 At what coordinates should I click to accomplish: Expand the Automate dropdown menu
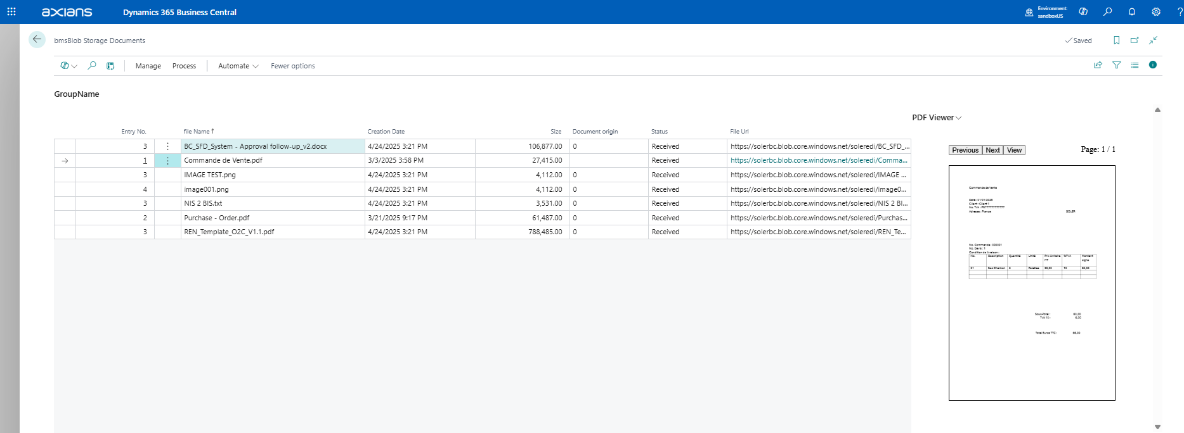coord(238,66)
